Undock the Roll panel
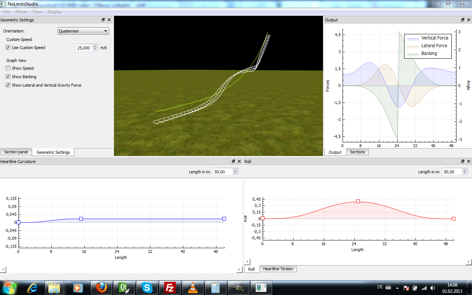 point(463,162)
